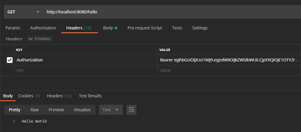Uncheck the Authorization header checkbox
Image resolution: width=301 pixels, height=132 pixels.
pos(10,60)
